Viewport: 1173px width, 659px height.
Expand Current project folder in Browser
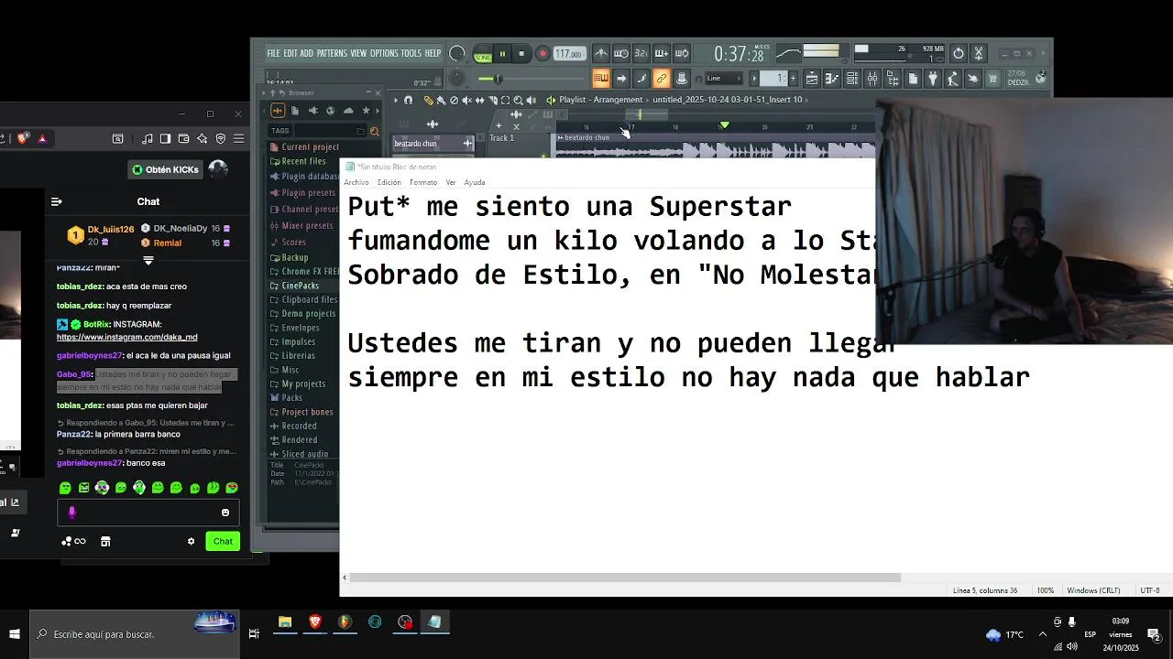304,146
